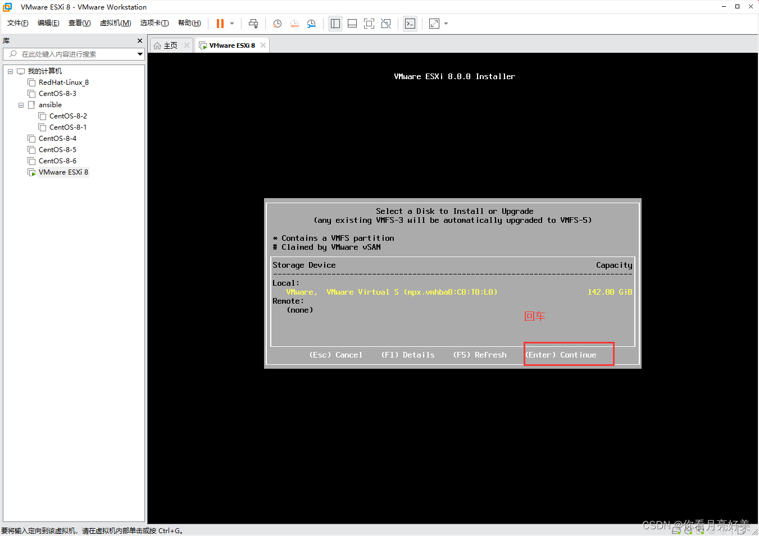This screenshot has width=759, height=536.
Task: Select the CentOS-8-3 virtual machine
Action: coord(57,94)
